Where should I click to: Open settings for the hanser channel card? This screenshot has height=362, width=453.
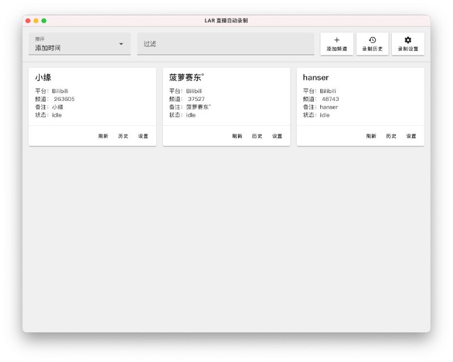(411, 136)
